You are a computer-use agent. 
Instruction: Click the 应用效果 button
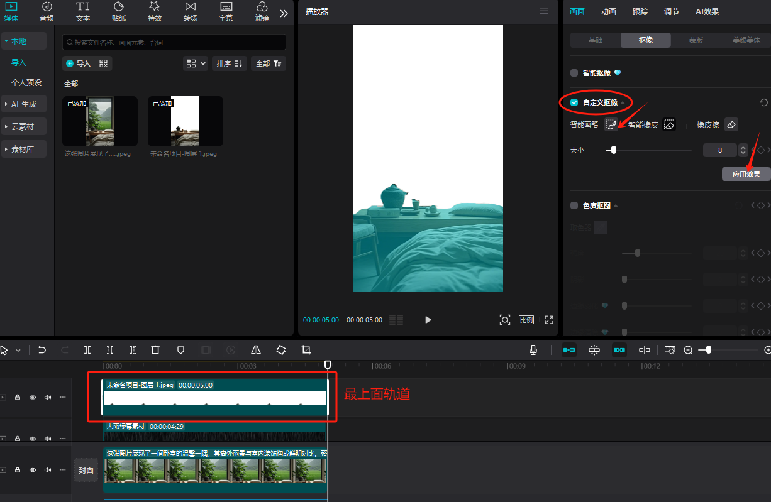pos(746,174)
